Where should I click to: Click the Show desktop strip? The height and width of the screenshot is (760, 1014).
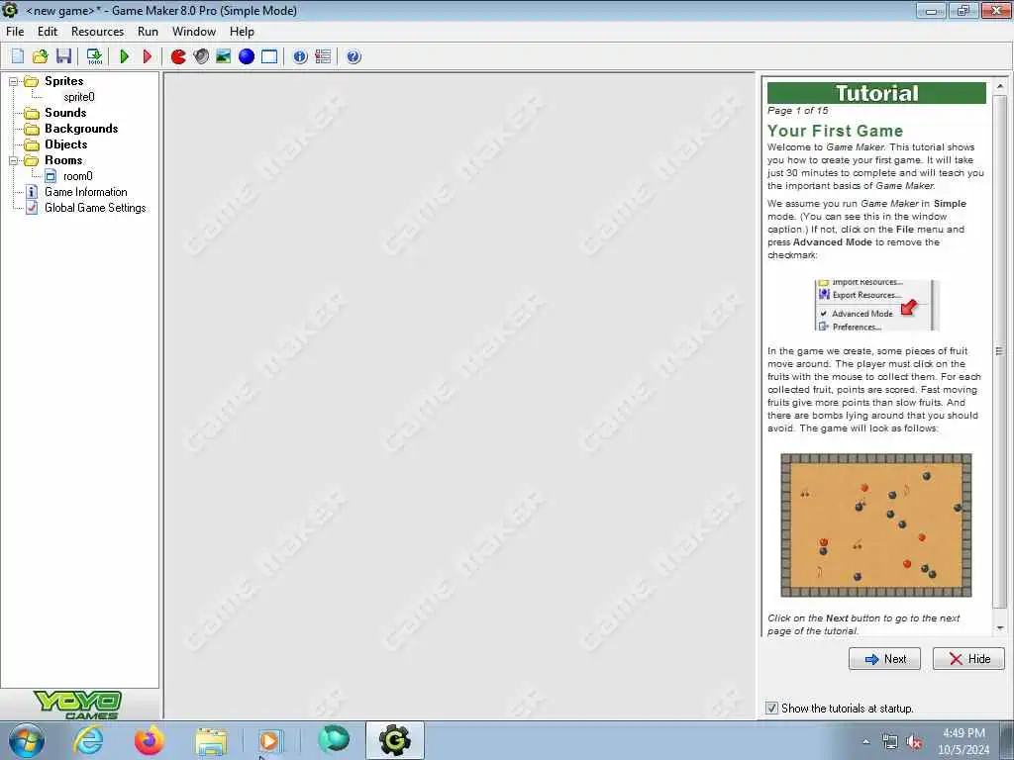tap(1007, 740)
